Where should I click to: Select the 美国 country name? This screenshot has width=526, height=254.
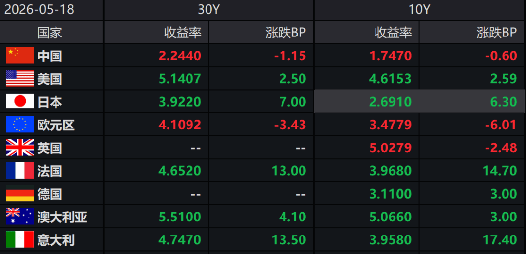50,79
